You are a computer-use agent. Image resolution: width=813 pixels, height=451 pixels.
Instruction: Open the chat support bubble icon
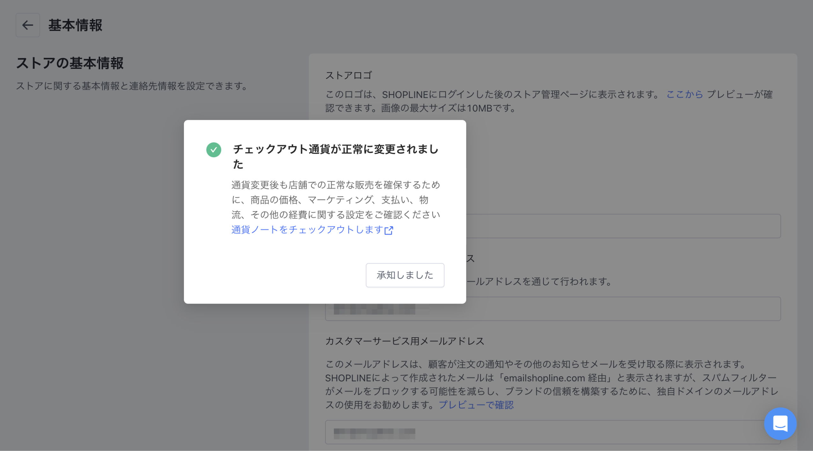coord(780,423)
